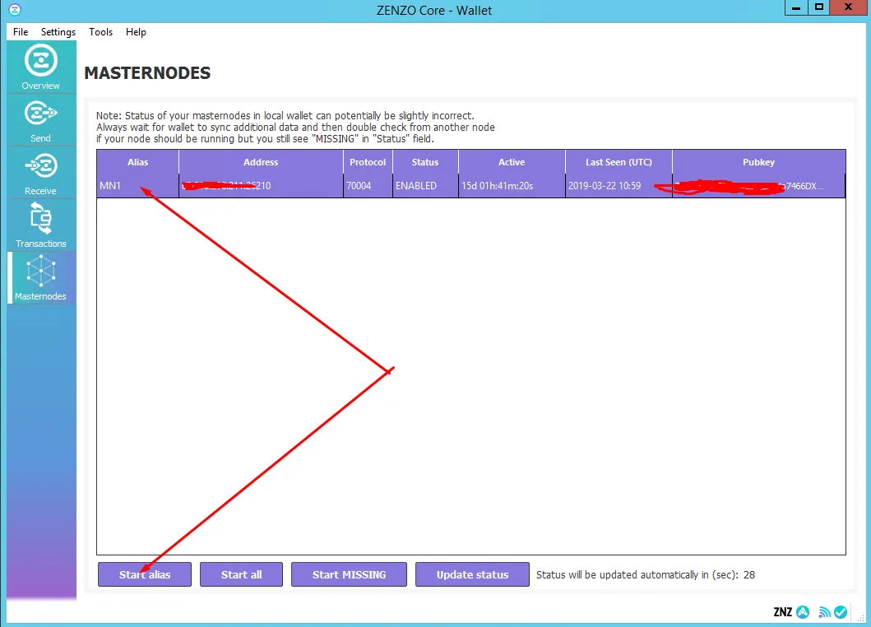Open the Help menu
Viewport: 871px width, 627px height.
[136, 32]
